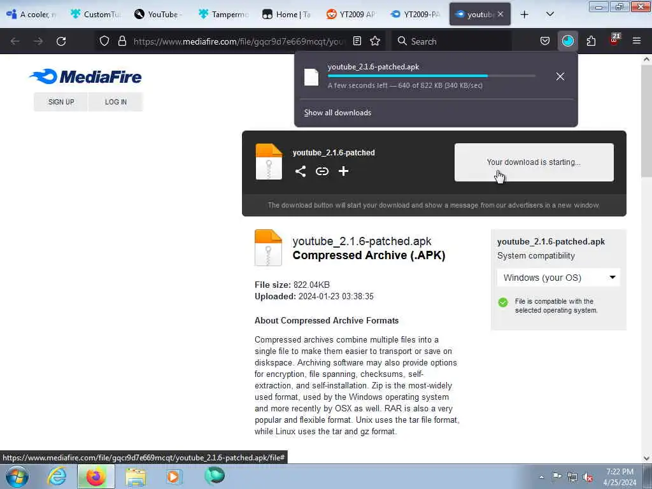Show hidden system tray icons
Viewport: 652px width, 489px height.
[x=541, y=477]
